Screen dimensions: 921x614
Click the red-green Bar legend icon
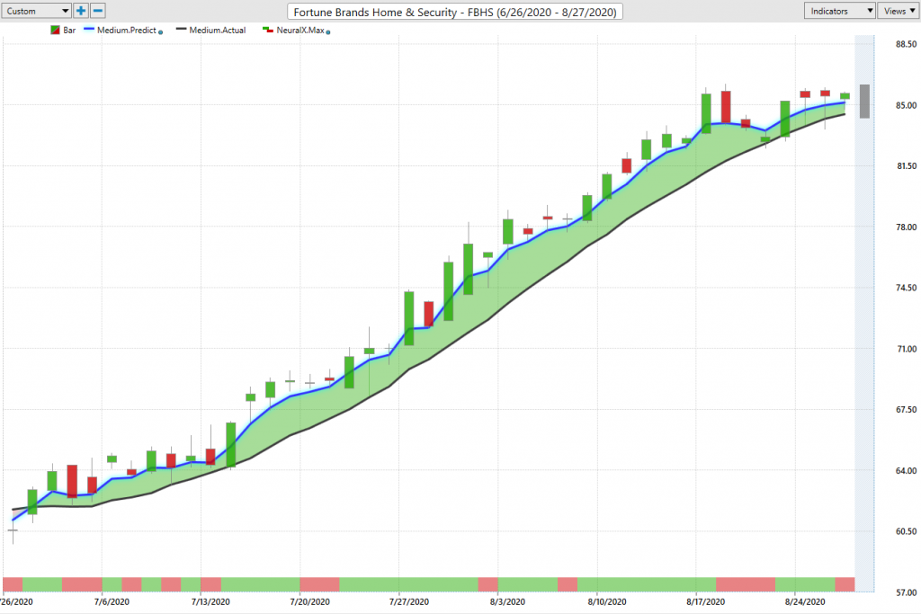55,30
